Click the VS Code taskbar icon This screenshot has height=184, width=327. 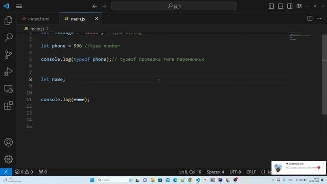click(198, 180)
